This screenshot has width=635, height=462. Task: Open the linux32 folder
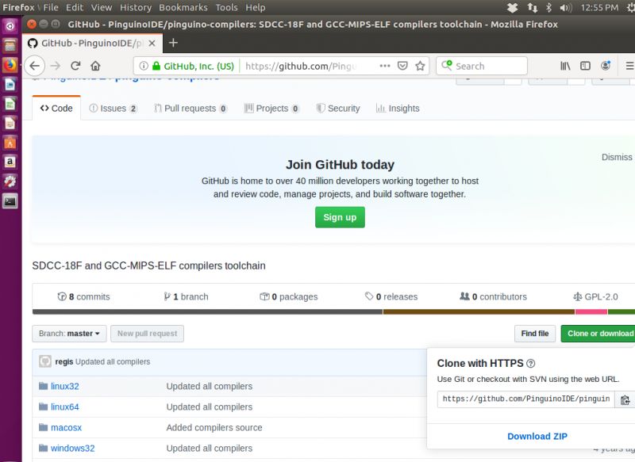click(x=65, y=387)
